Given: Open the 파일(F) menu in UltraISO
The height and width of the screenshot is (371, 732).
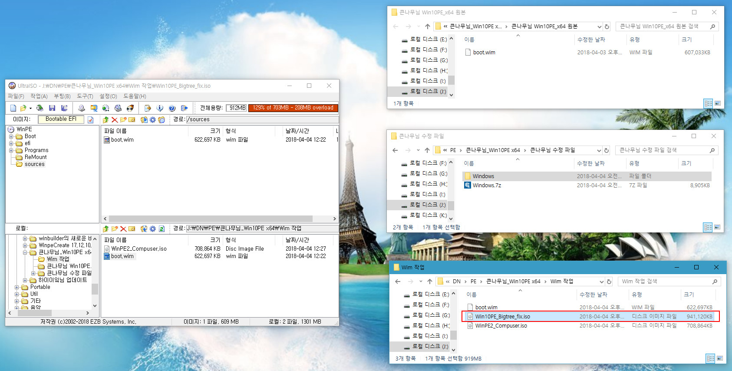Looking at the screenshot, I should [16, 96].
